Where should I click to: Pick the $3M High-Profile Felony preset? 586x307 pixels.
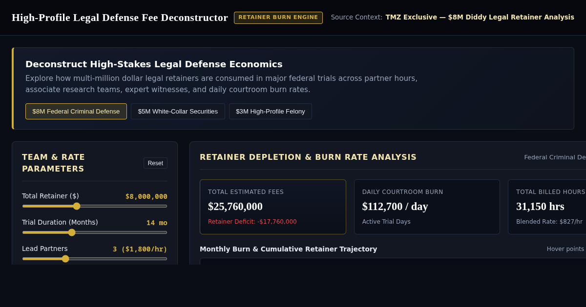coord(271,111)
